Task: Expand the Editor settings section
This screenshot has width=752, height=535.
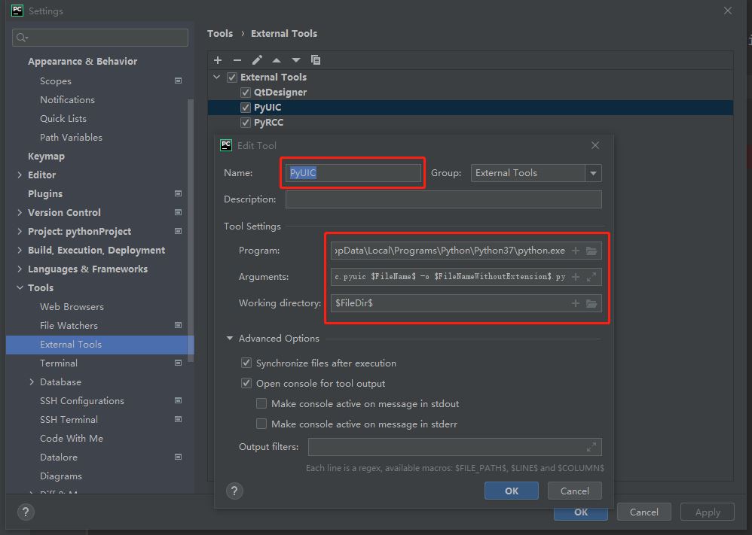Action: [x=20, y=175]
